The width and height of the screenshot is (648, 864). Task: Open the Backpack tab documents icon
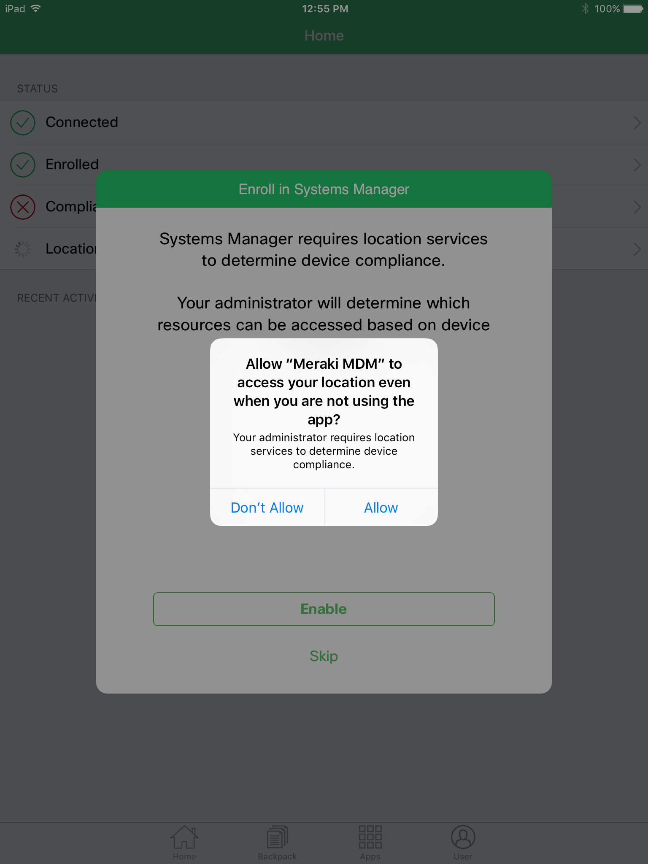pyautogui.click(x=277, y=837)
